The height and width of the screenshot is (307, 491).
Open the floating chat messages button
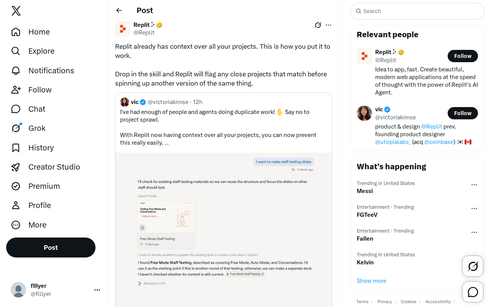(473, 292)
